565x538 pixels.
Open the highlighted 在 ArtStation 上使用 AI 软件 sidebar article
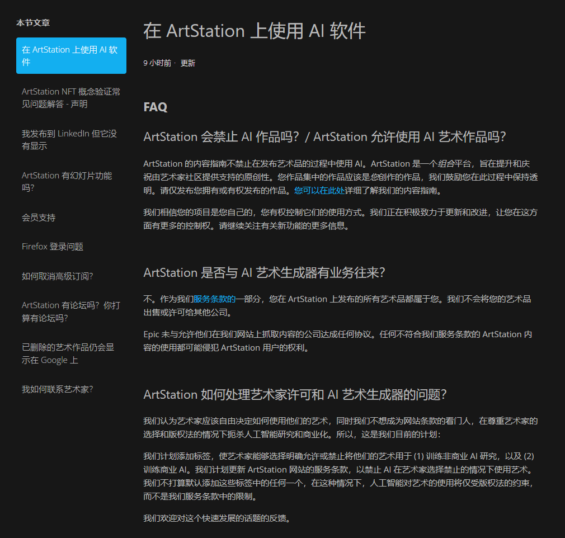[x=71, y=55]
